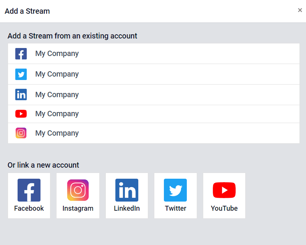Link a new account via the large Instagram logo
The width and height of the screenshot is (306, 245).
[78, 190]
